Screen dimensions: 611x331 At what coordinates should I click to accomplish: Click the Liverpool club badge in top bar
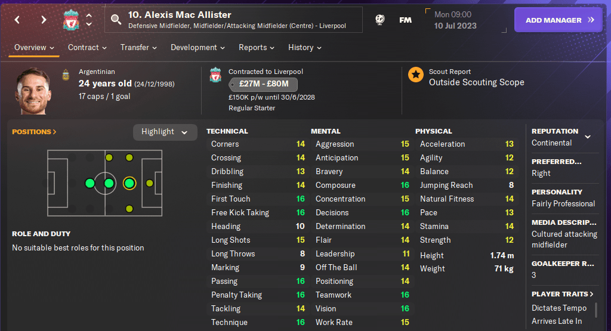coord(71,20)
